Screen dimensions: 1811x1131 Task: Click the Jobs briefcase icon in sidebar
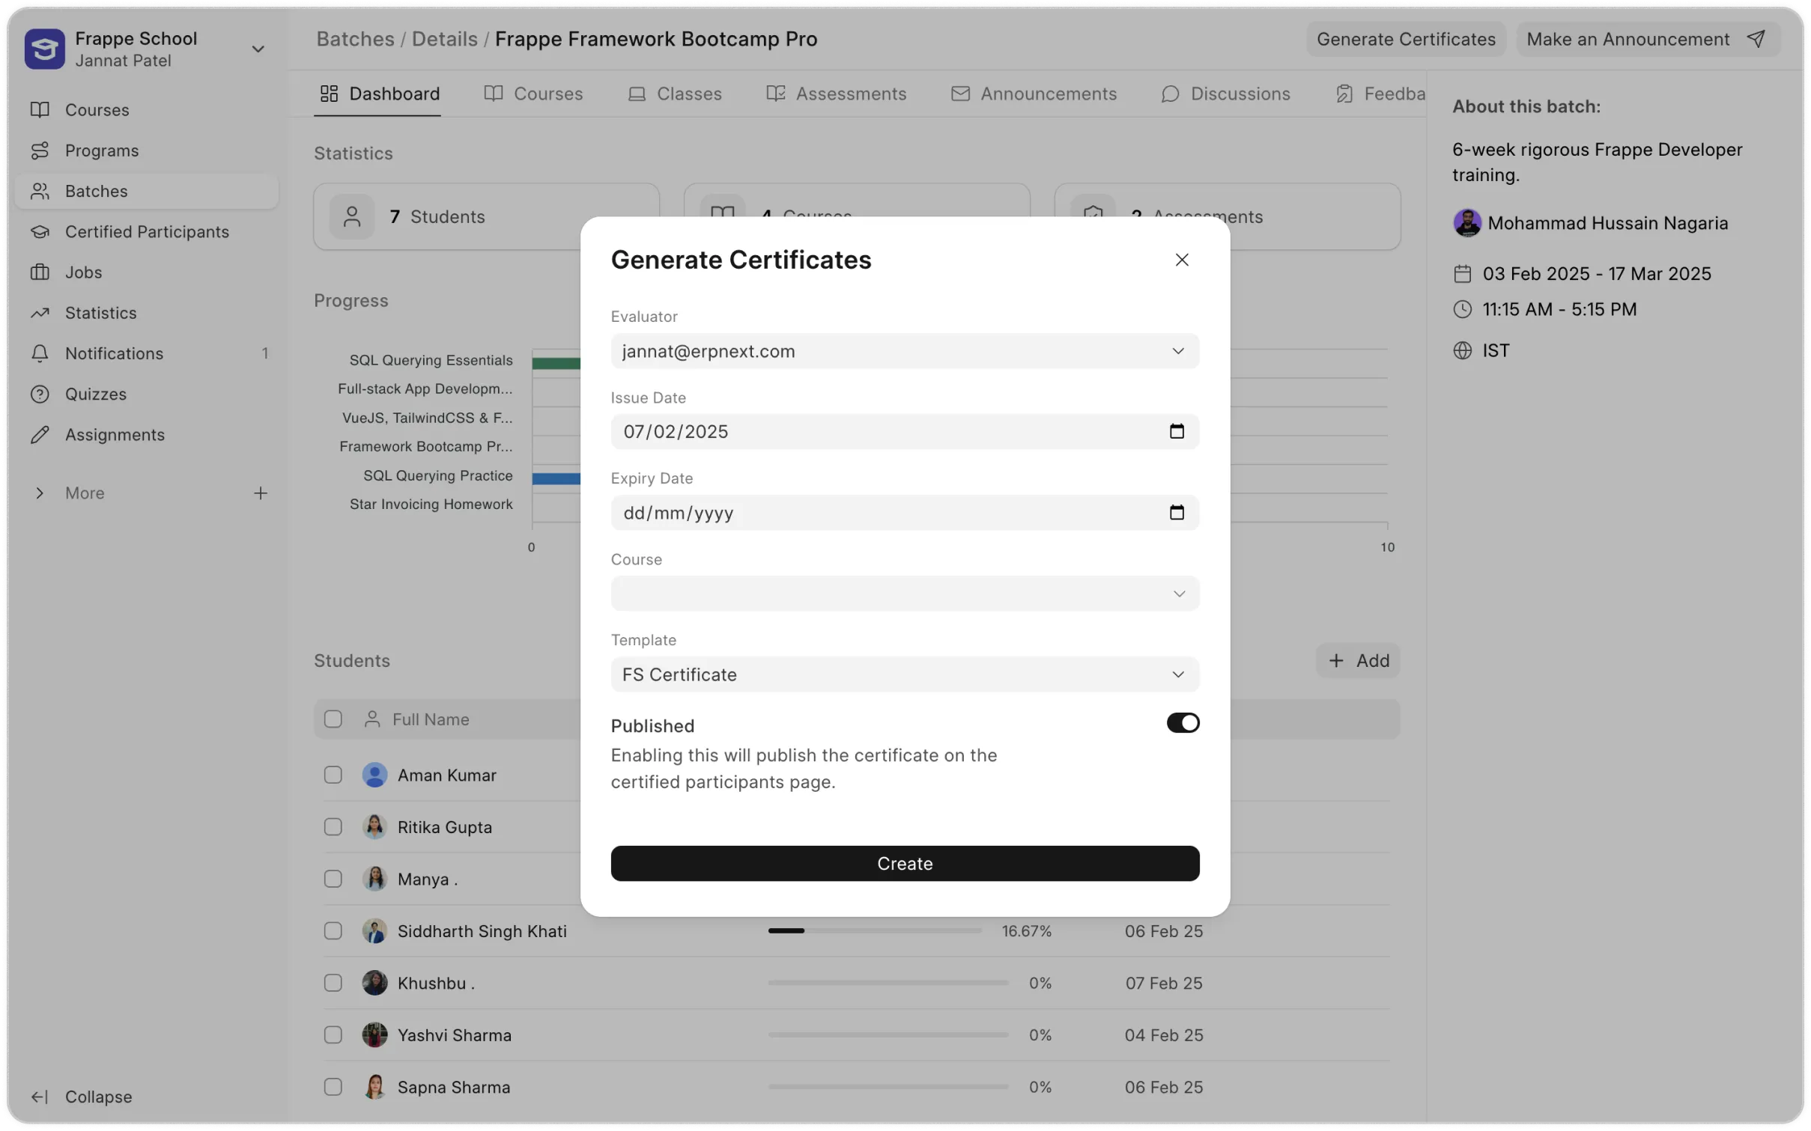tap(40, 272)
